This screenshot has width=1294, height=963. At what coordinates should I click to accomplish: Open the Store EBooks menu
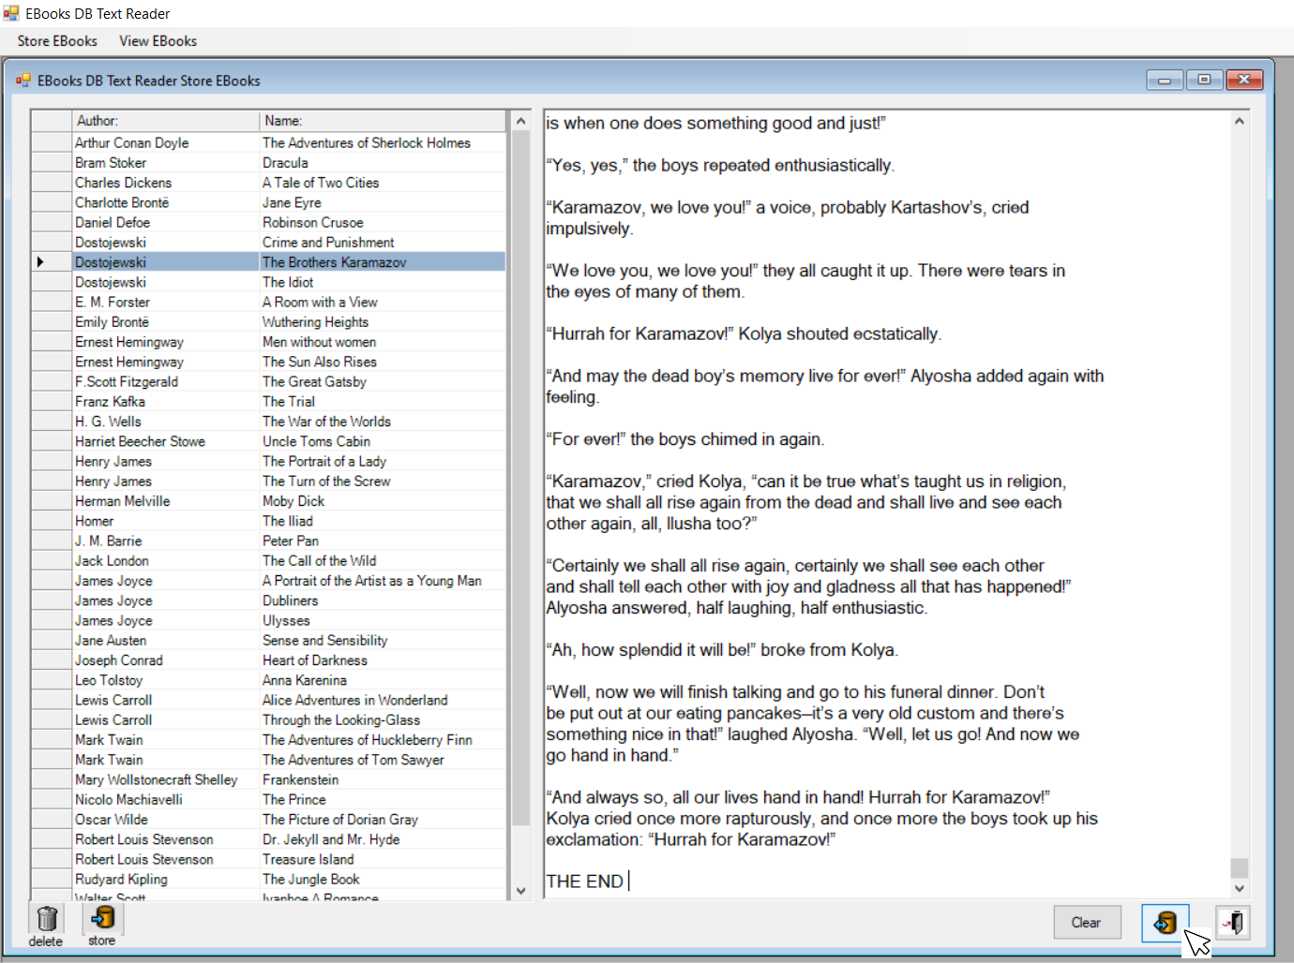(x=57, y=41)
